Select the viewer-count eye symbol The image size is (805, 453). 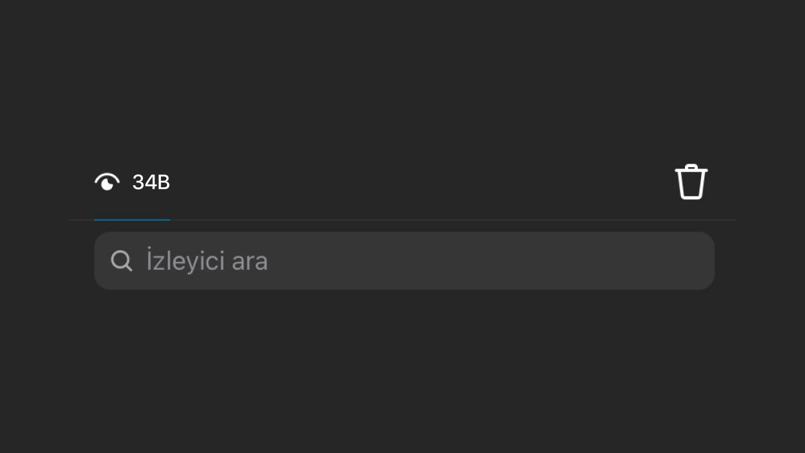tap(107, 182)
